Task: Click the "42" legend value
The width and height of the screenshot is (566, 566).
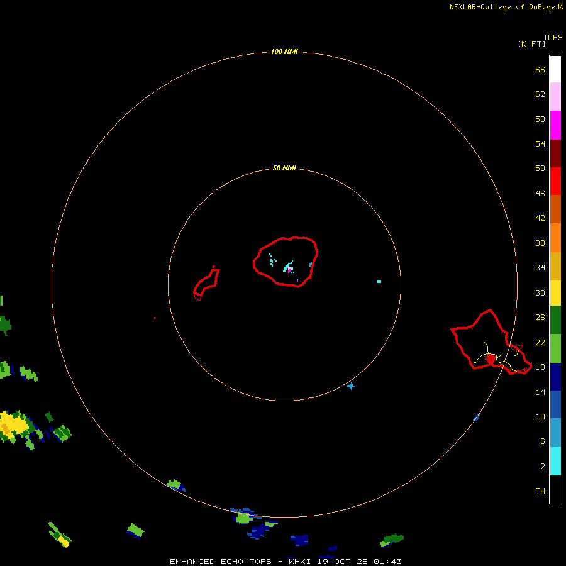Action: [x=540, y=218]
